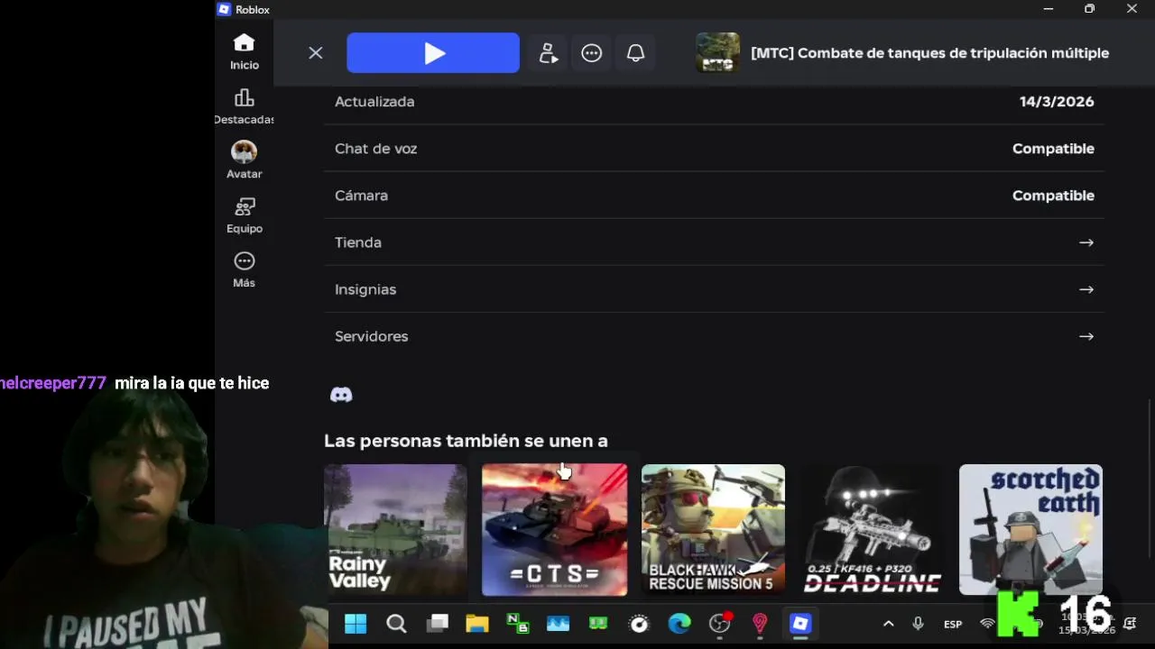Click the Roblox logo in the title bar

tap(224, 9)
